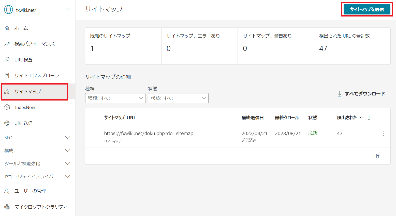
Task: Click the ユーザーの管理 person icon
Action: pyautogui.click(x=7, y=191)
